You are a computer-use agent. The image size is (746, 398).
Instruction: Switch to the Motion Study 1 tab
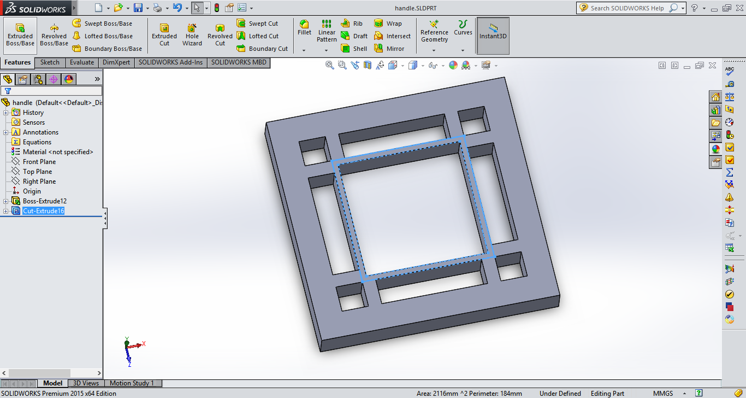coord(132,383)
